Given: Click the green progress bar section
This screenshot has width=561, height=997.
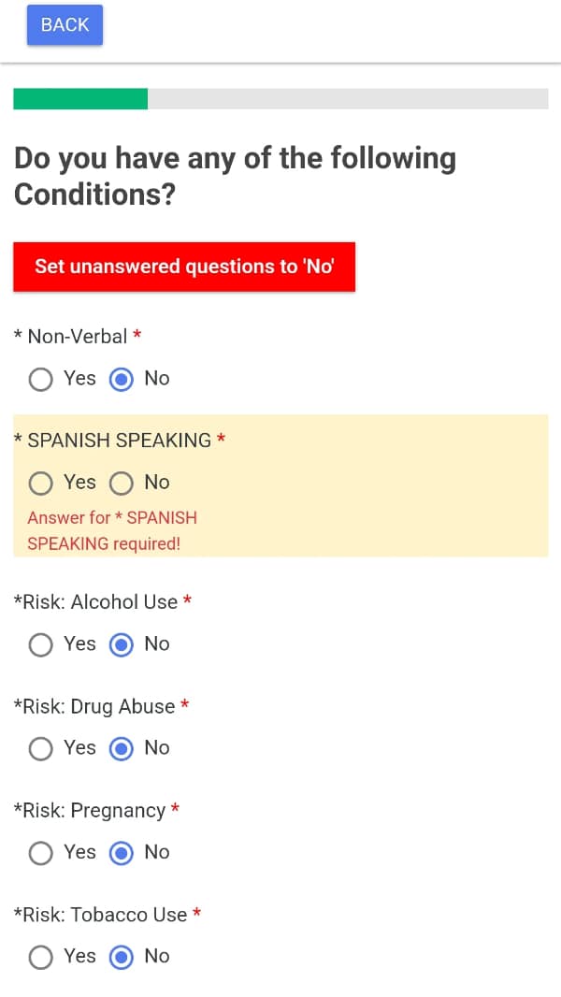Looking at the screenshot, I should (x=80, y=99).
